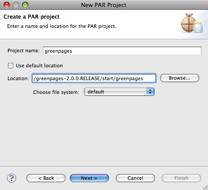Enable the Use default location checkbox

(x=11, y=66)
